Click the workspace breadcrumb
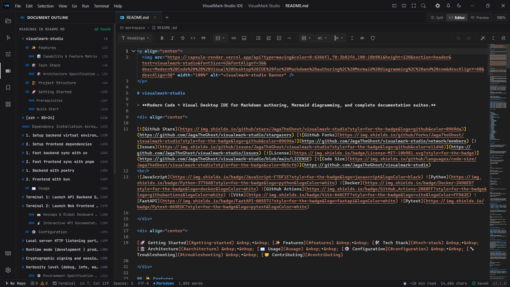Viewport: 510px width, 287px height. click(x=132, y=28)
